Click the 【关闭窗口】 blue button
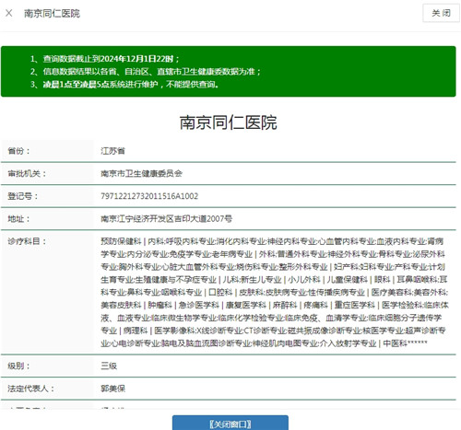 [230, 424]
